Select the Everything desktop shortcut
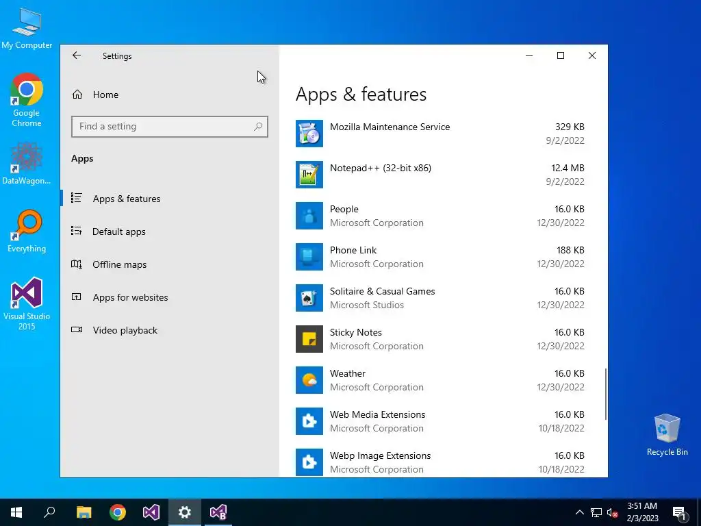Screen dimensions: 701x526 (27, 231)
